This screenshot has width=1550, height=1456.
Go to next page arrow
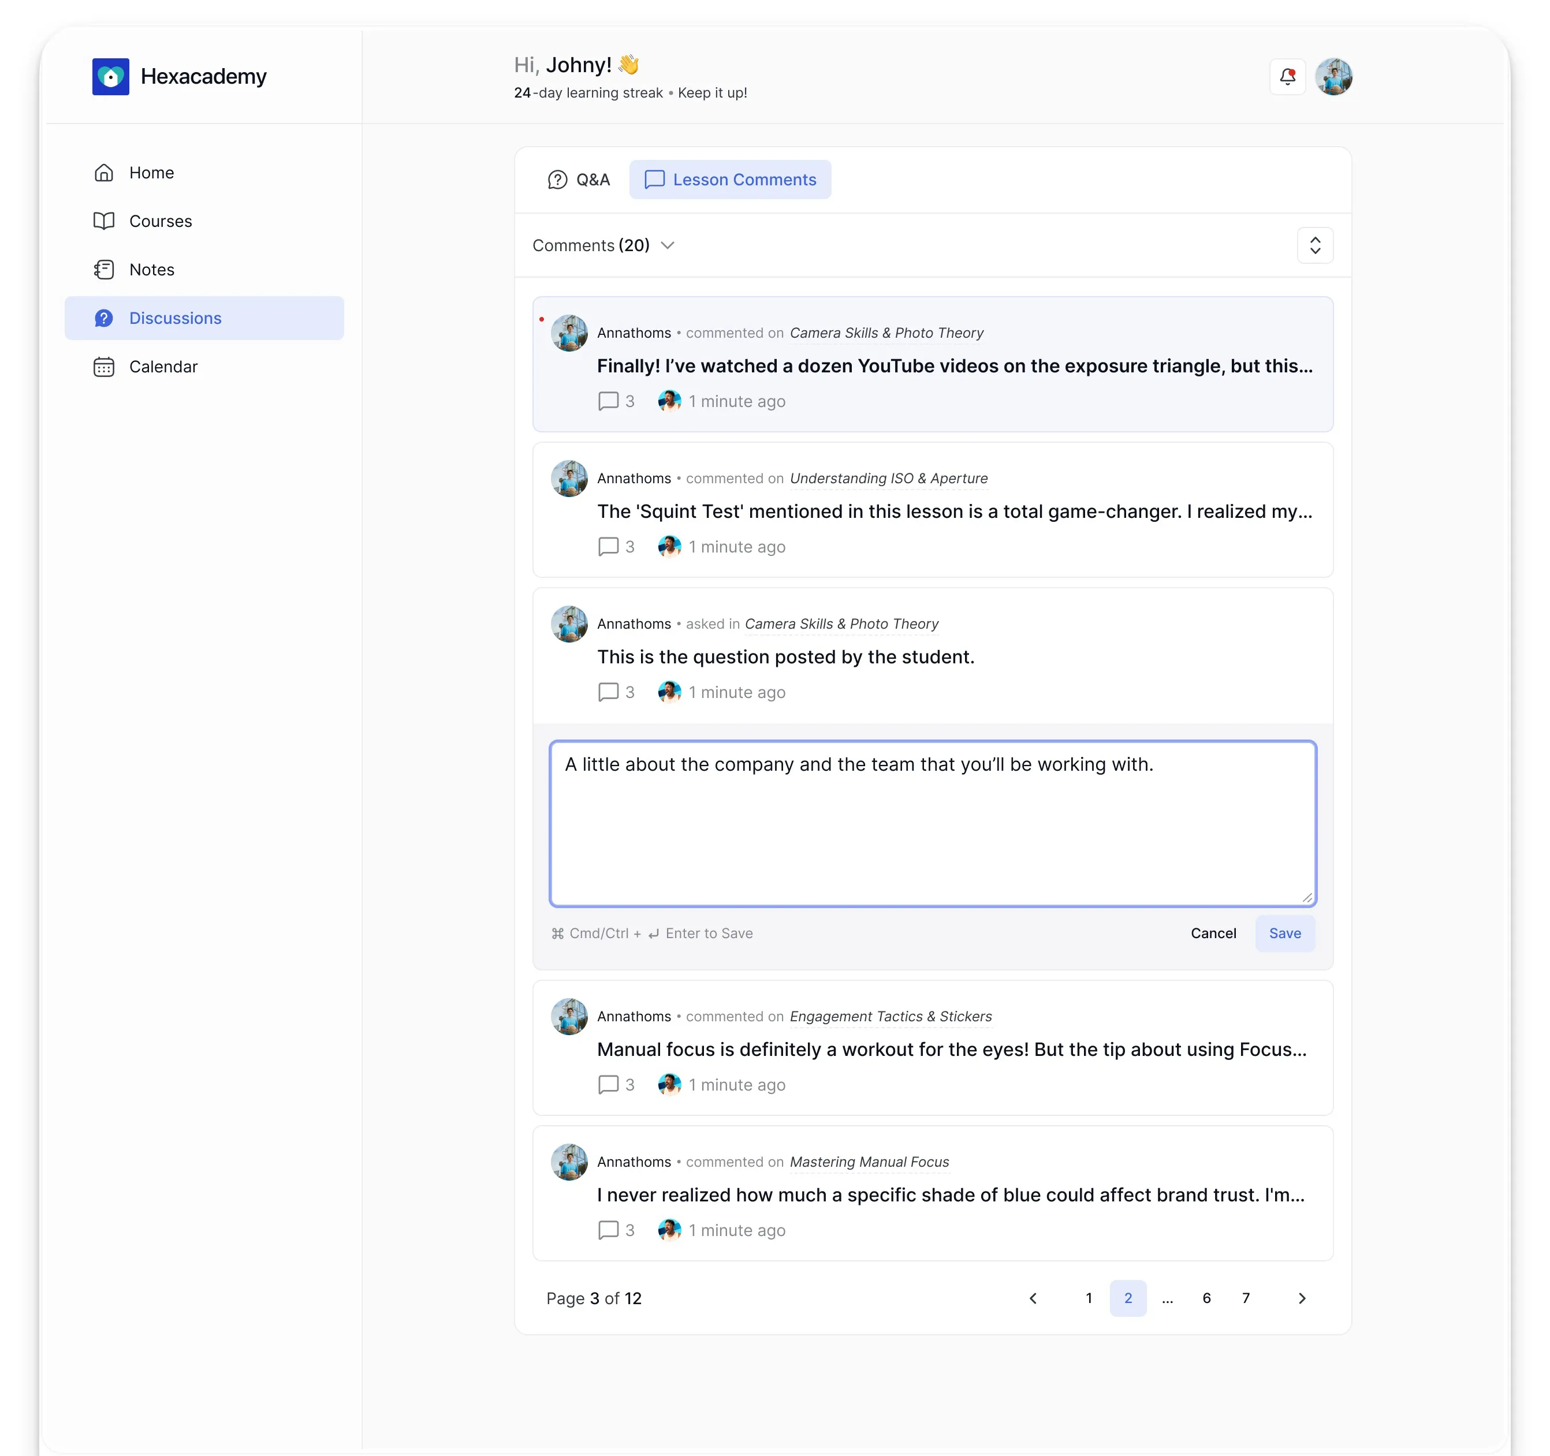(1301, 1298)
